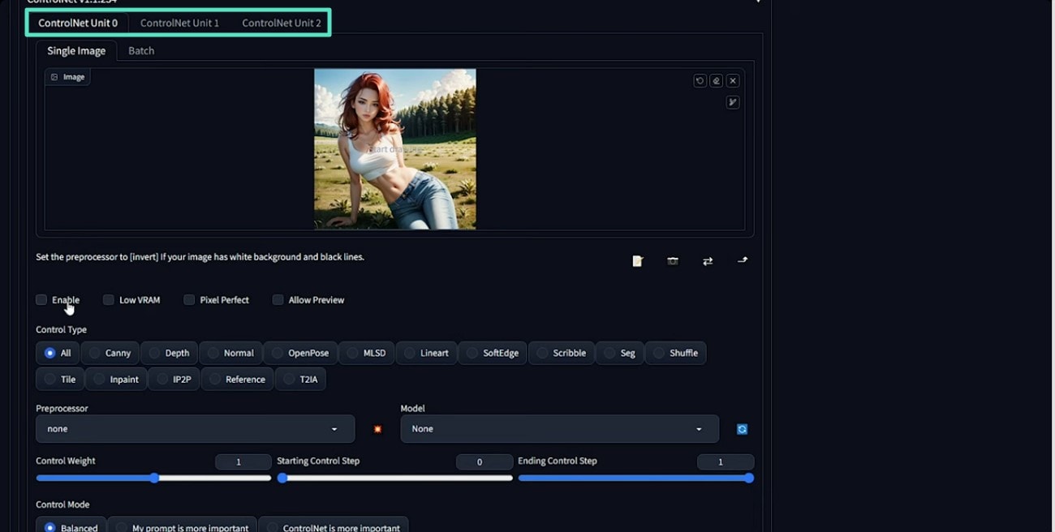Select the MLSD control type
Viewport: 1055px width, 532px height.
pyautogui.click(x=367, y=353)
